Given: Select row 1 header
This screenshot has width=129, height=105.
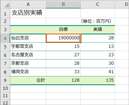Looking at the screenshot, I should tap(5, 13).
